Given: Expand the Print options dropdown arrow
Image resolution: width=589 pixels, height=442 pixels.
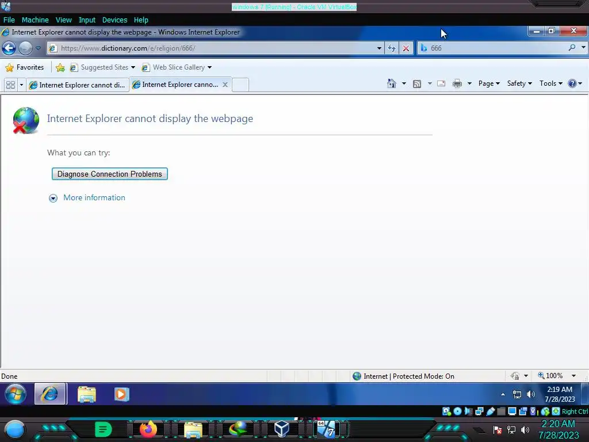Looking at the screenshot, I should (x=469, y=83).
